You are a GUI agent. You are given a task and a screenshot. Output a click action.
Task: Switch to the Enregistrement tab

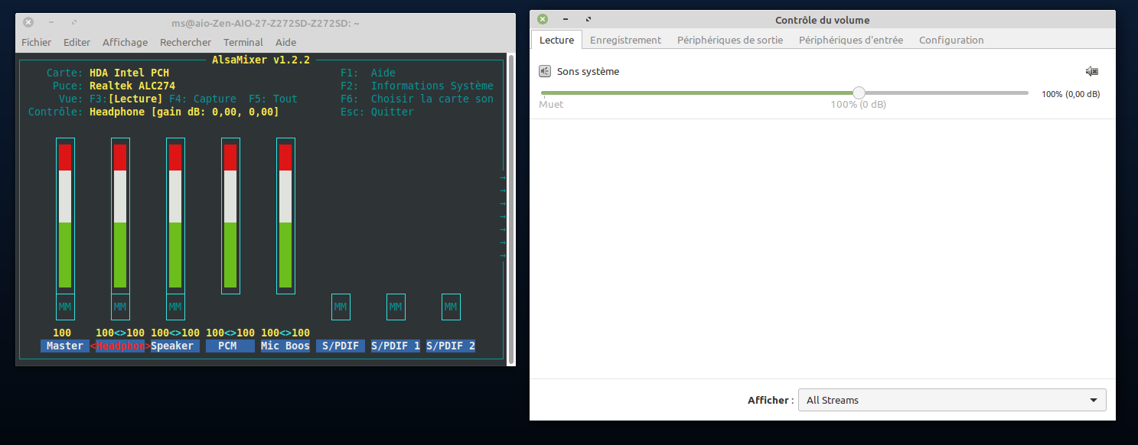click(625, 40)
